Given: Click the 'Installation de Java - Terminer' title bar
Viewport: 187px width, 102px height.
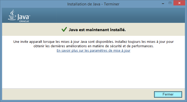Looking at the screenshot, I should coord(93,4).
